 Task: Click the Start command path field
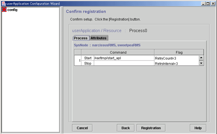tap(124, 58)
